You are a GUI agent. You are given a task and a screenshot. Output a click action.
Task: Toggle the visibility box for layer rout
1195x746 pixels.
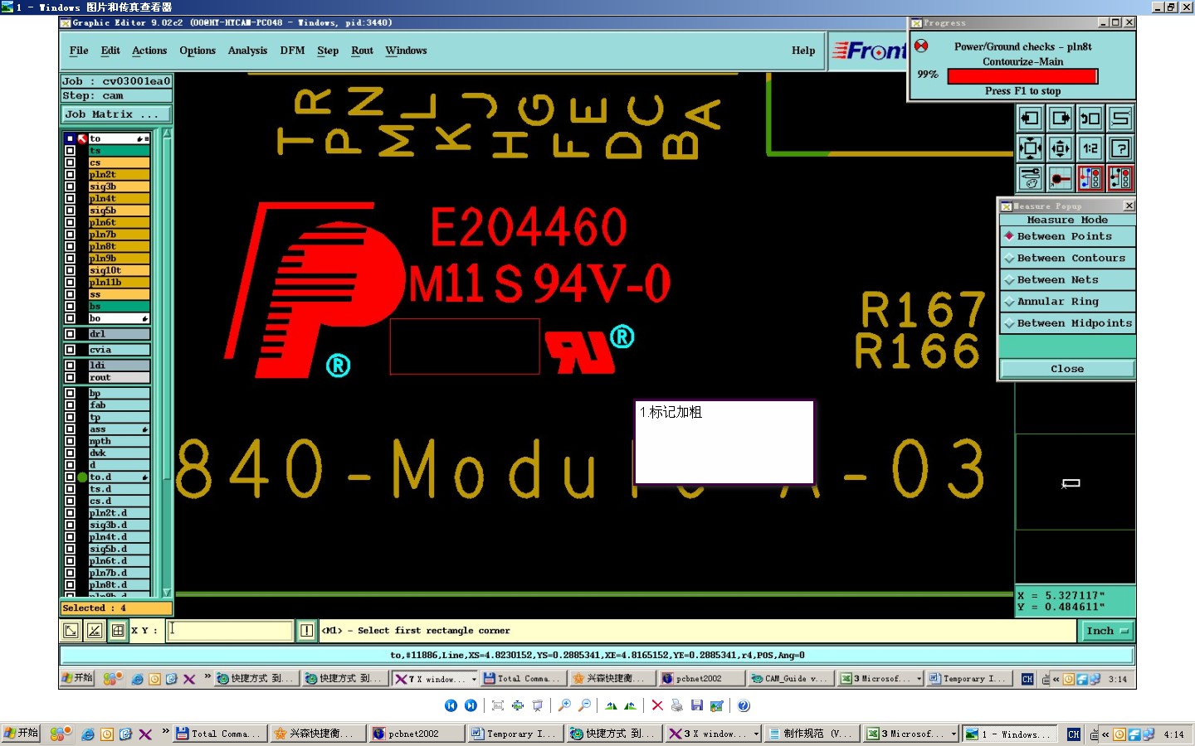coord(71,377)
